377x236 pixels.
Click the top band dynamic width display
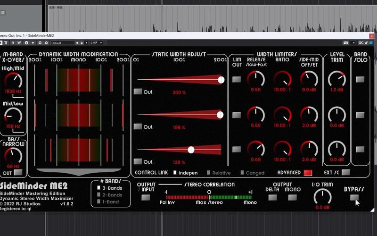click(x=79, y=80)
